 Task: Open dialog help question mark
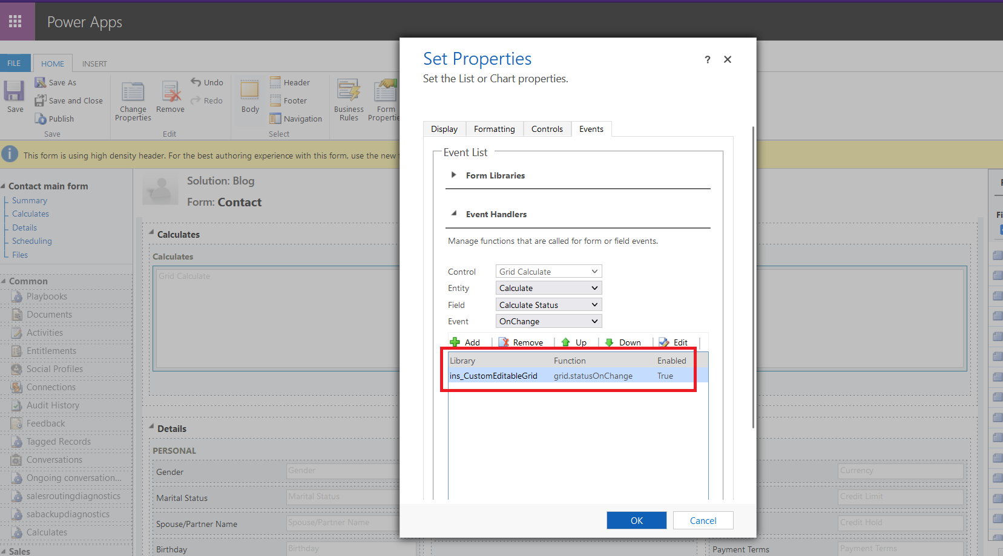pos(708,59)
